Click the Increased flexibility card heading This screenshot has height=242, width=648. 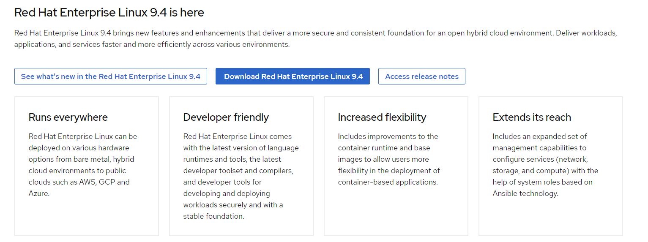[382, 117]
